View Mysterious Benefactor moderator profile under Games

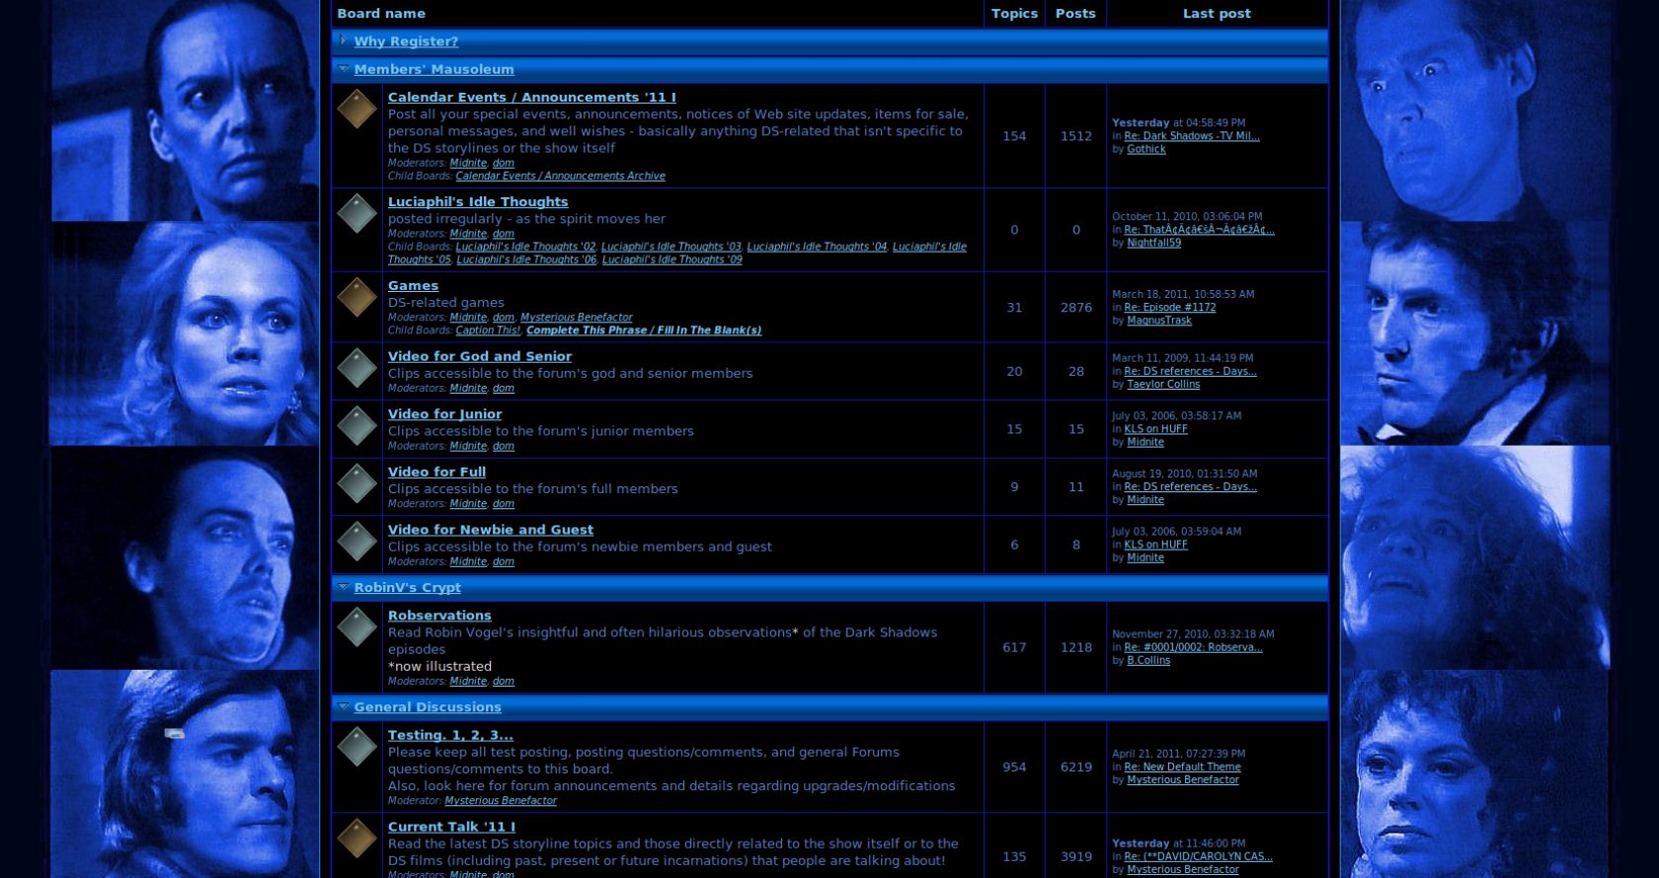coord(576,318)
